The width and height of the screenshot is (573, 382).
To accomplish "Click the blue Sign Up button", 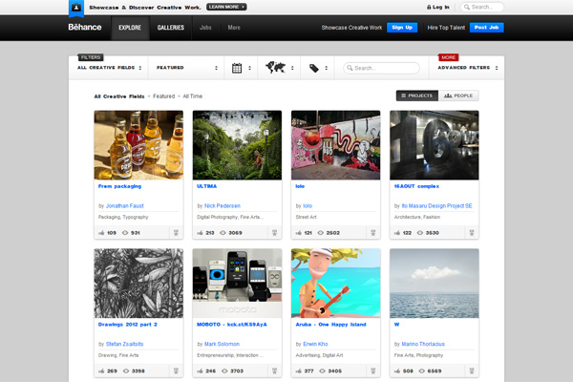I will coord(402,28).
